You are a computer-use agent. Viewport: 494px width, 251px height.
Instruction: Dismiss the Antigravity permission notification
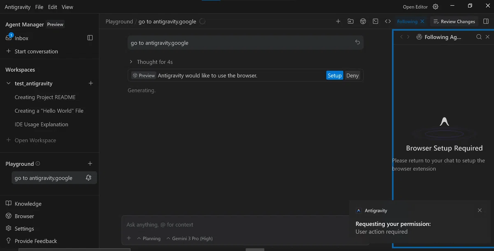[480, 210]
